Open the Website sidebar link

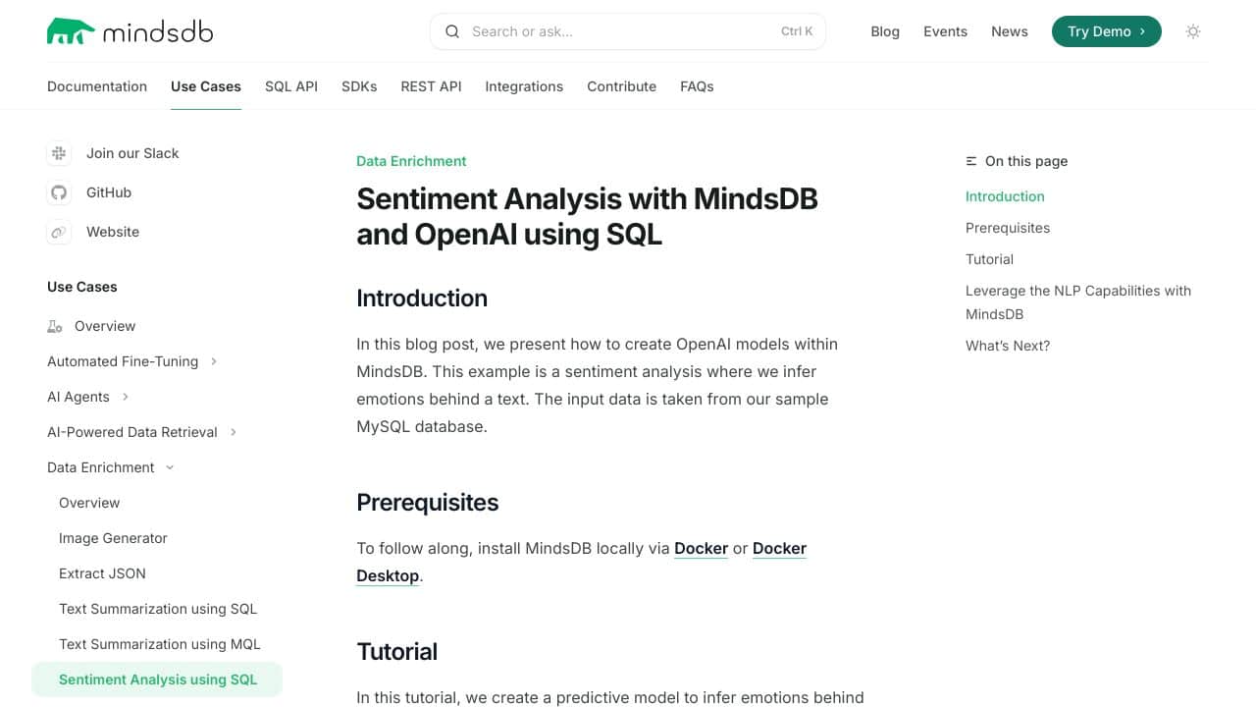(x=113, y=232)
